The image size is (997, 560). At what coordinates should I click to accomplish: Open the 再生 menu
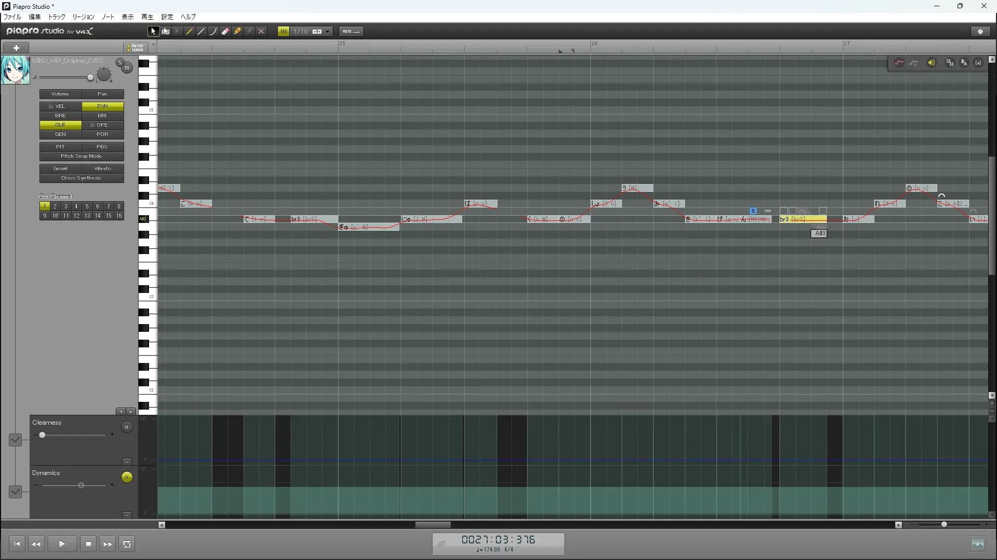tap(147, 17)
